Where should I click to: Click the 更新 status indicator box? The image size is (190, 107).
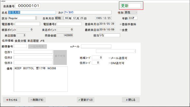131,6
